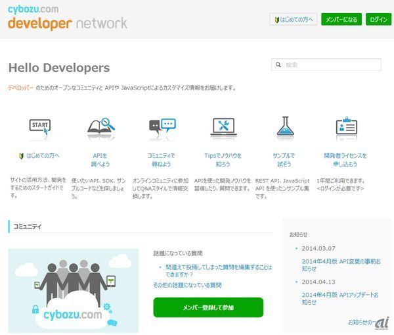Image resolution: width=394 pixels, height=335 pixels.
Task: Click the 1年間ご利用できます description text
Action: pyautogui.click(x=340, y=184)
